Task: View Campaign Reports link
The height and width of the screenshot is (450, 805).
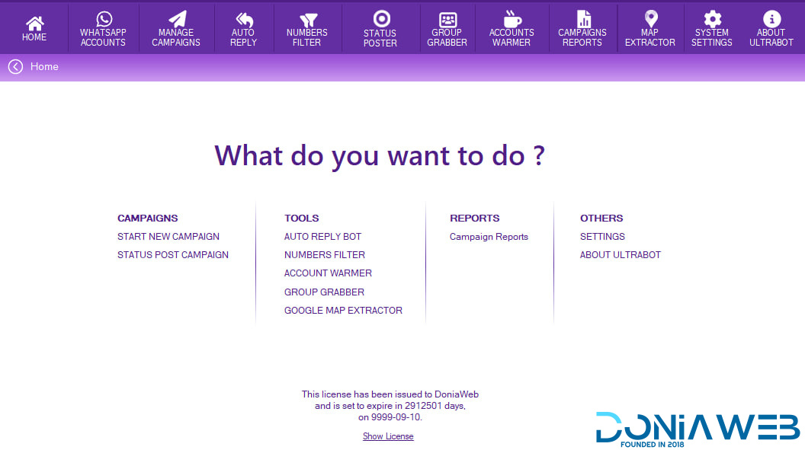Action: click(489, 237)
